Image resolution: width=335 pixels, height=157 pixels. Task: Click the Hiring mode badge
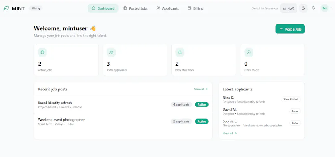point(36,8)
